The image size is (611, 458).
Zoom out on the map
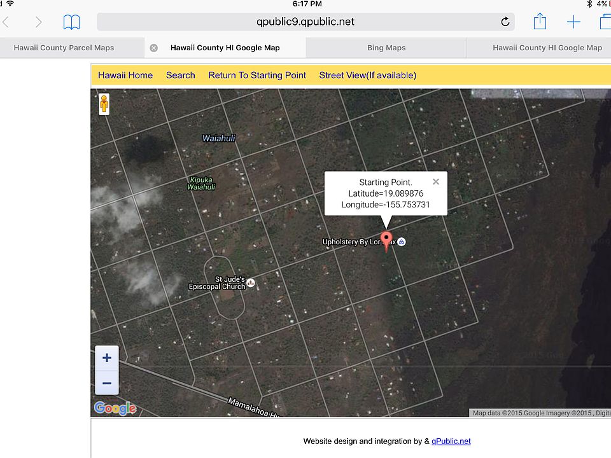pyautogui.click(x=107, y=383)
